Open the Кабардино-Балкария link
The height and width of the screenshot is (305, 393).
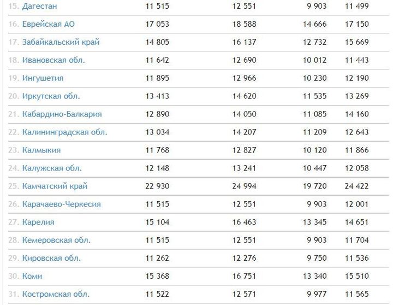click(x=62, y=114)
